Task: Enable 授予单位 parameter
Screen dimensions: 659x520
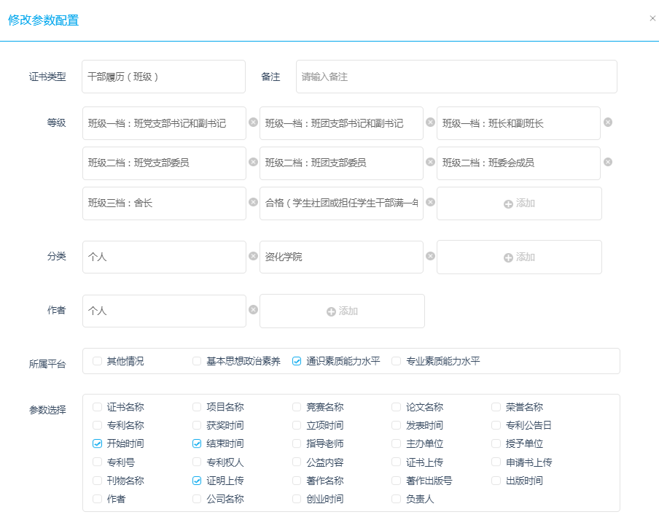Action: pyautogui.click(x=496, y=443)
